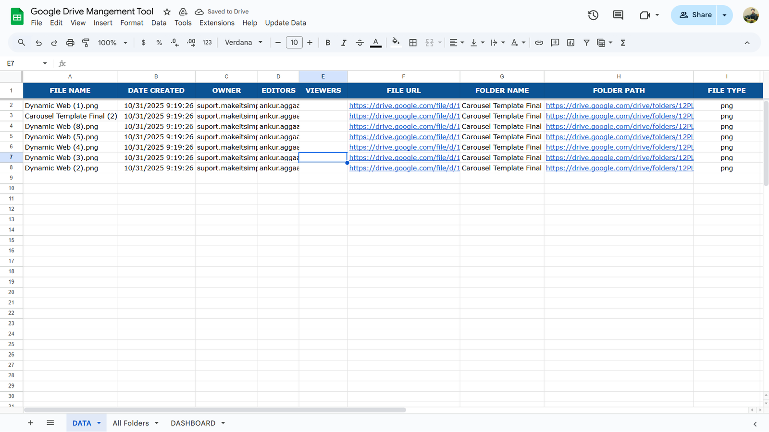Toggle bold formatting

click(328, 43)
